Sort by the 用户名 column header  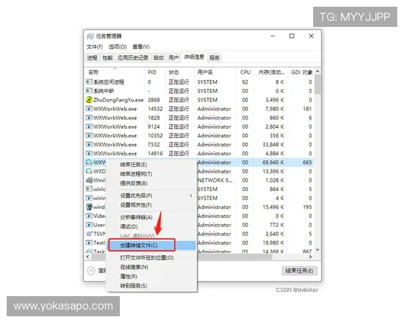[215, 72]
